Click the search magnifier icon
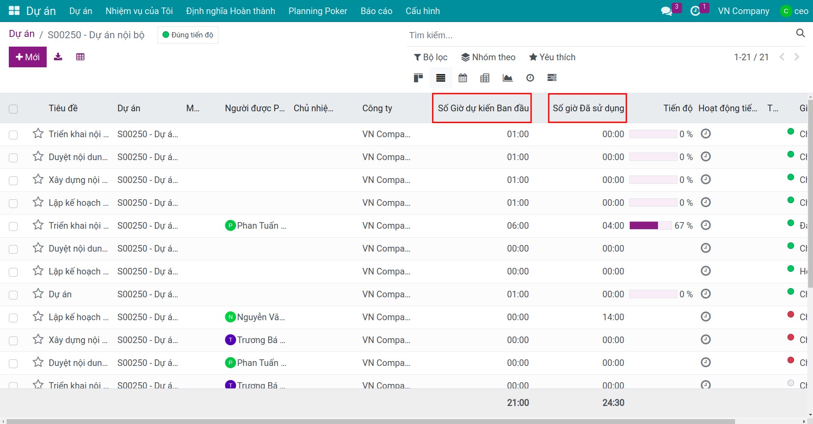813x424 pixels. [x=800, y=33]
